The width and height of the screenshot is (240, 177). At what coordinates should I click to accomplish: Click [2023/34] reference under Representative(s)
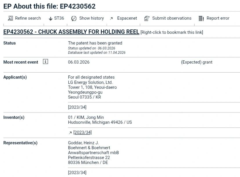tap(77, 172)
